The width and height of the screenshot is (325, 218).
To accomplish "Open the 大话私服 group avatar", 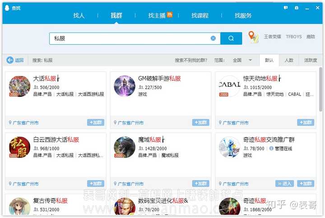I will tap(20, 86).
